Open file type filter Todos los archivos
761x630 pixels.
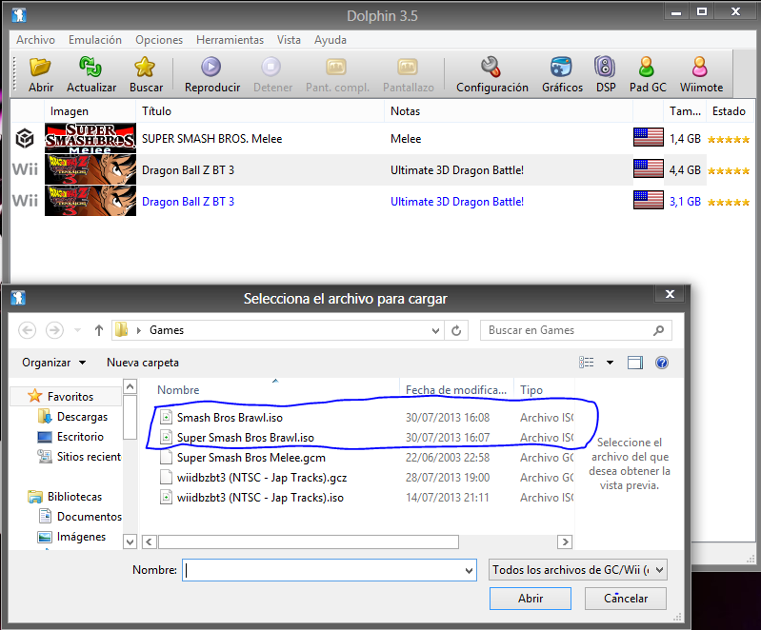578,570
